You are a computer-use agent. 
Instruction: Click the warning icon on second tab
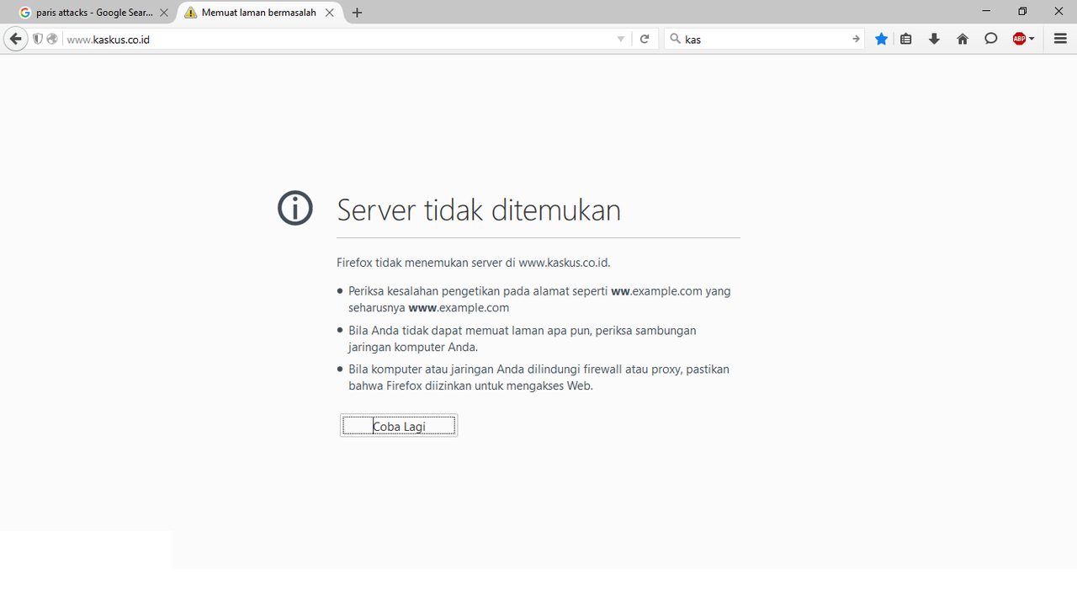click(191, 13)
